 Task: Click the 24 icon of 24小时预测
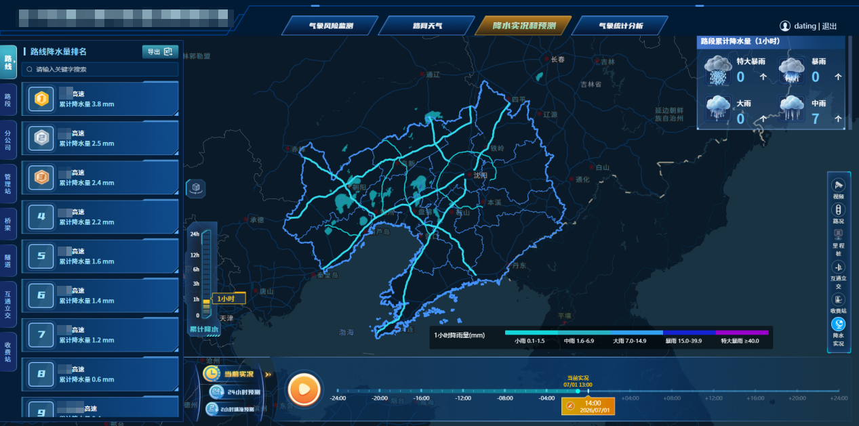point(218,391)
